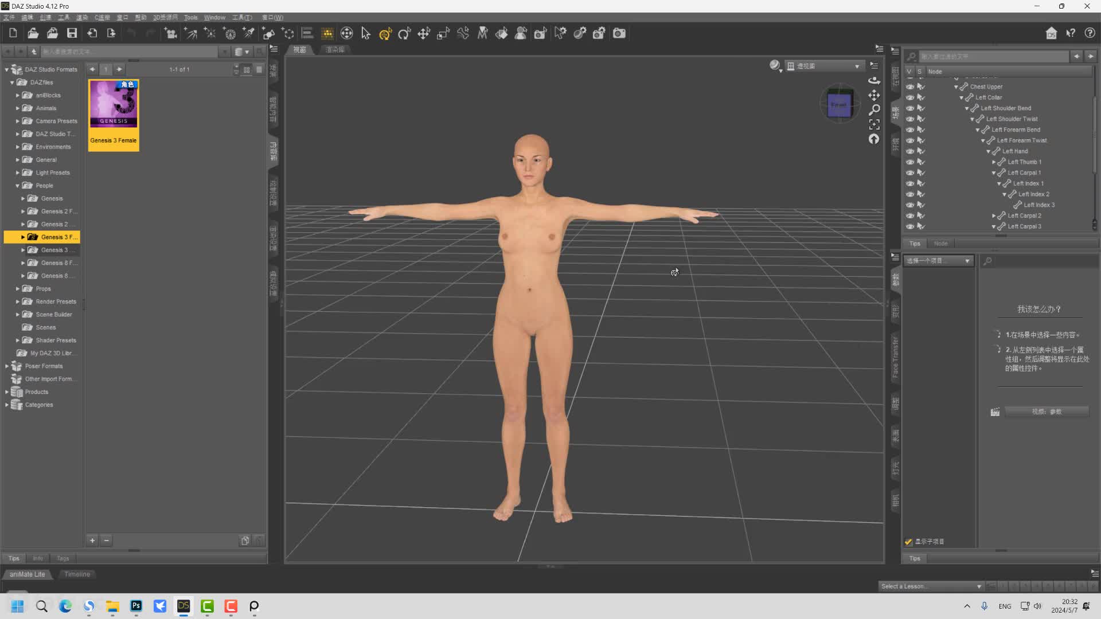Collapse the Left Hand node
1101x619 pixels.
pyautogui.click(x=988, y=152)
